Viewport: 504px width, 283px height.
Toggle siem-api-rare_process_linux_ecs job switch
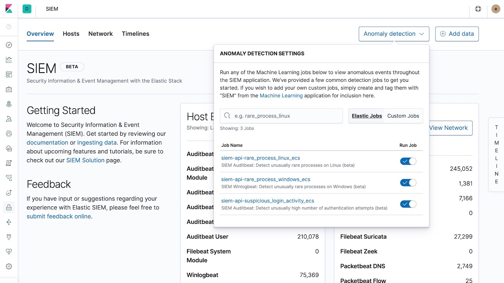[x=408, y=161]
